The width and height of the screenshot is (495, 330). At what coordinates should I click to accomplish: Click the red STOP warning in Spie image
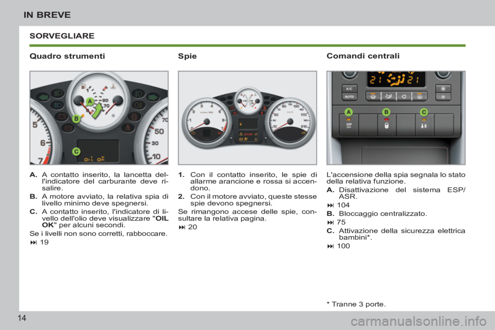(249, 134)
